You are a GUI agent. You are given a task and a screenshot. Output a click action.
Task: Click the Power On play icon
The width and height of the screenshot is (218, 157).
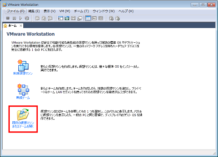(x=21, y=18)
